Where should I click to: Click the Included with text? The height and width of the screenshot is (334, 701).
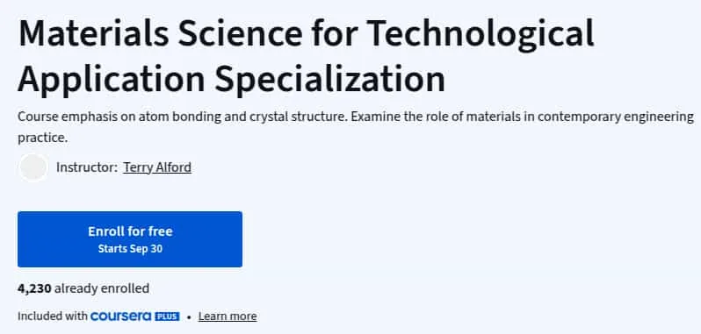coord(53,316)
